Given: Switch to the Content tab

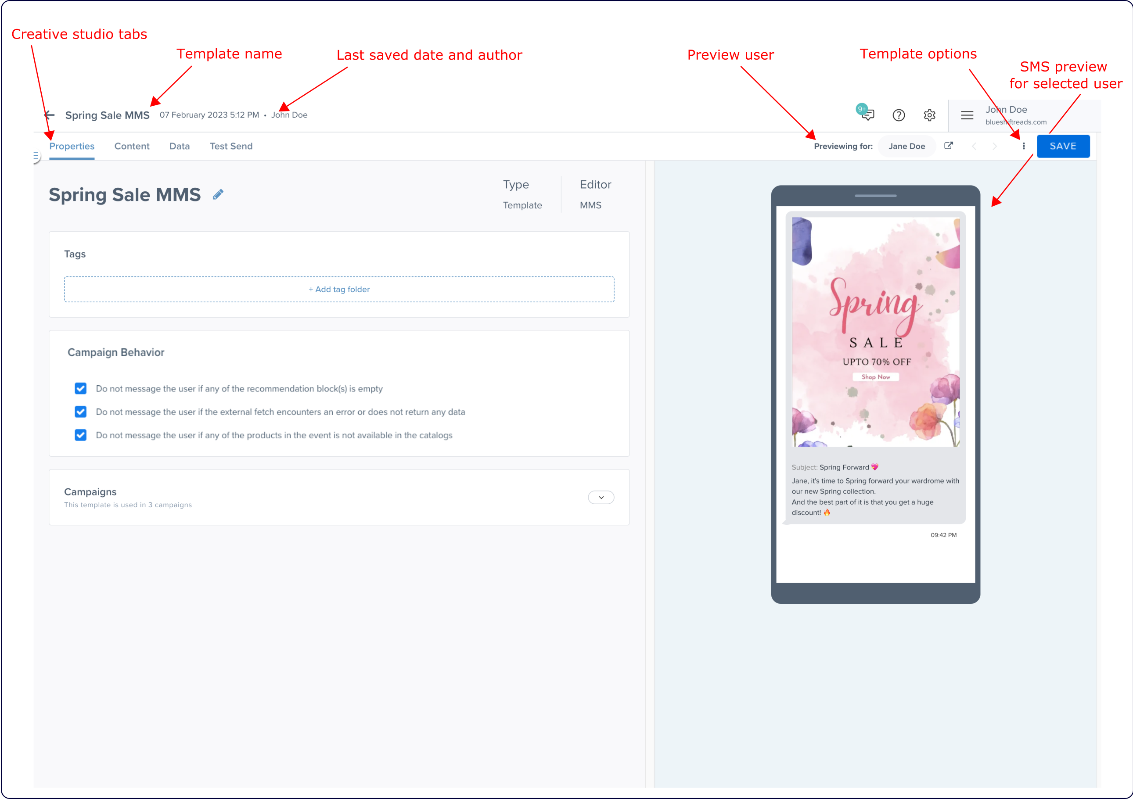Looking at the screenshot, I should [x=132, y=146].
